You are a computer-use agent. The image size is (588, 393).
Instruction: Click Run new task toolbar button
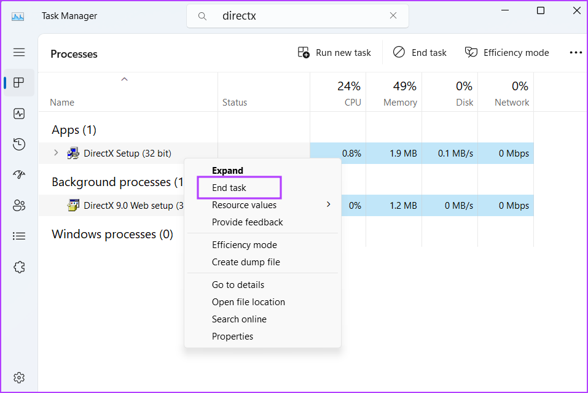pyautogui.click(x=334, y=52)
